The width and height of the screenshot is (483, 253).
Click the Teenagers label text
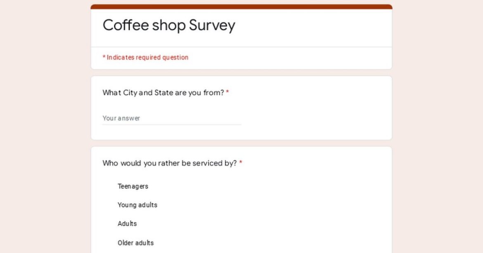pos(133,186)
